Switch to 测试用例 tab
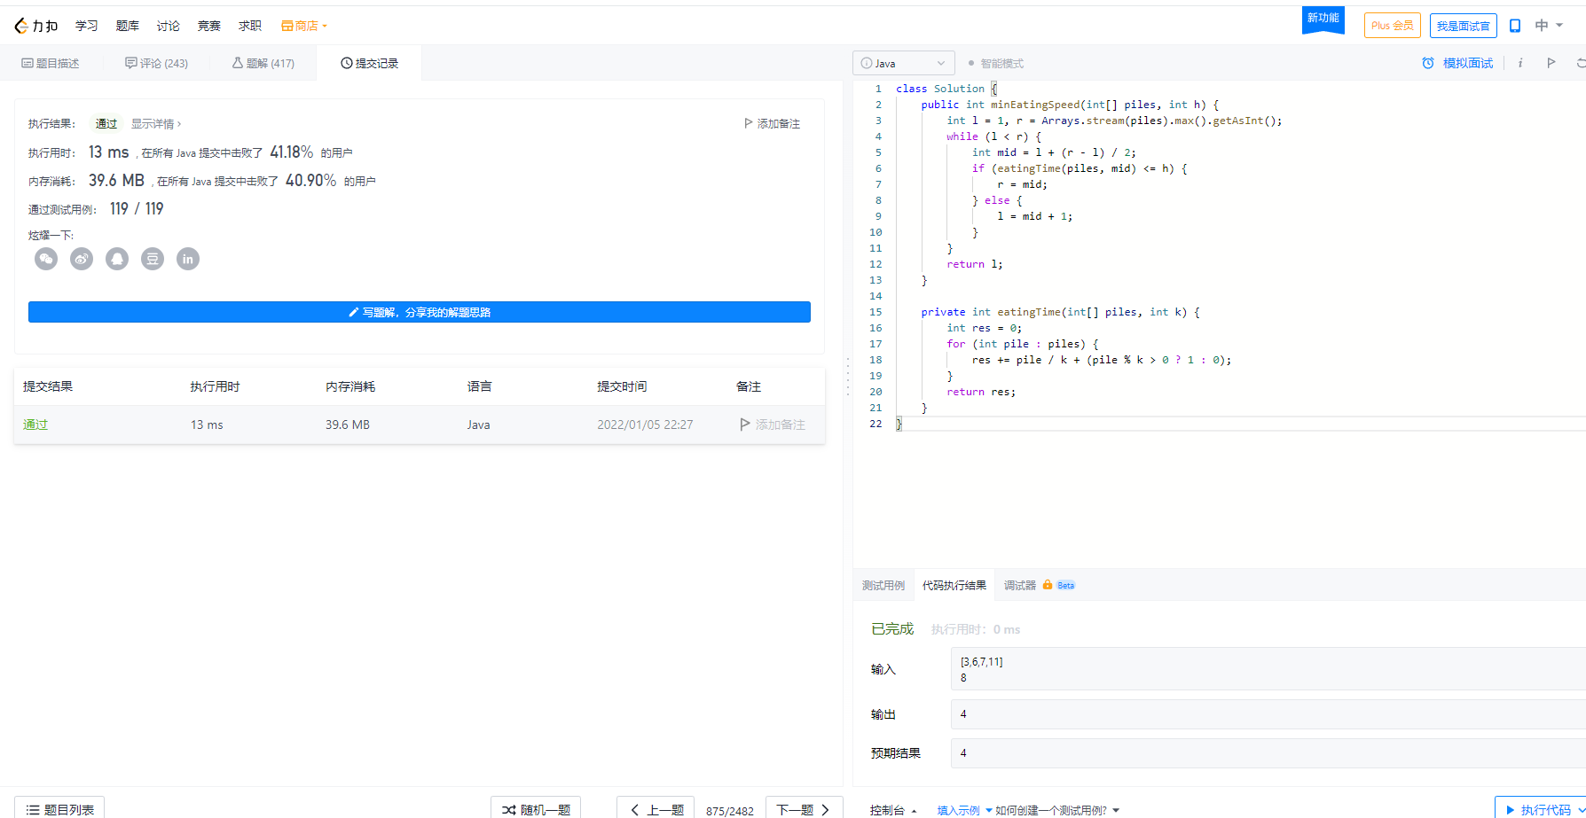 (x=883, y=585)
